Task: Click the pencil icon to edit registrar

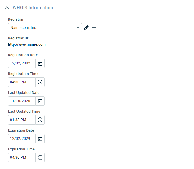Action: click(x=86, y=28)
